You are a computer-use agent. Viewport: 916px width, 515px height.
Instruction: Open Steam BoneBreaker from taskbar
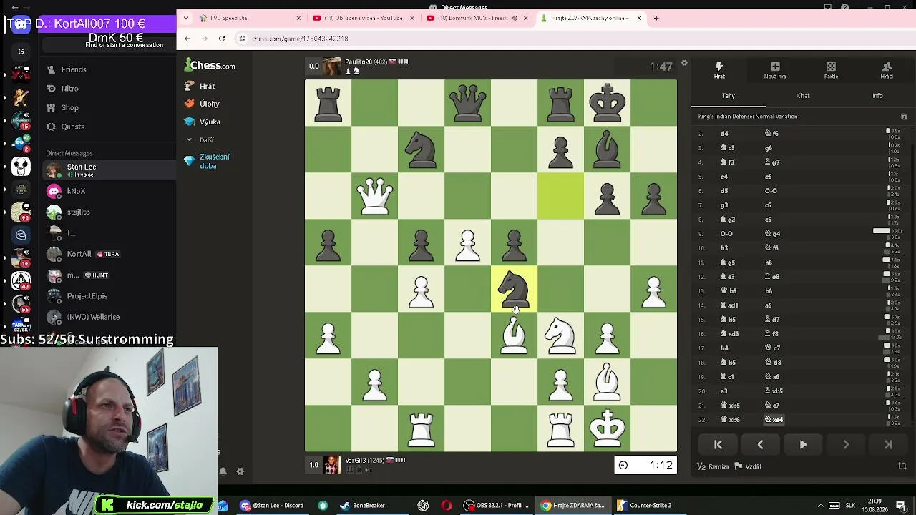(x=362, y=506)
